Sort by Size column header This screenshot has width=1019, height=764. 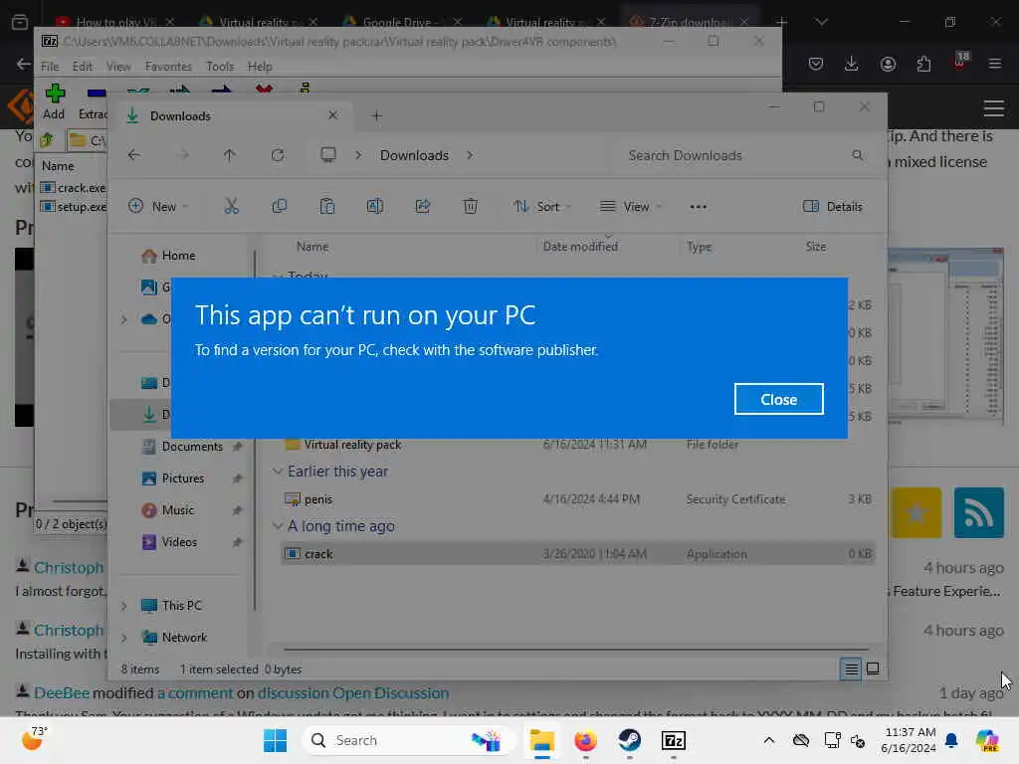pyautogui.click(x=816, y=247)
